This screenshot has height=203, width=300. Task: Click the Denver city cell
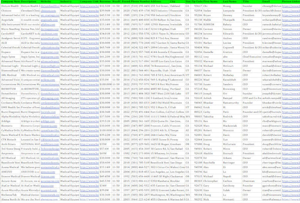177,38
